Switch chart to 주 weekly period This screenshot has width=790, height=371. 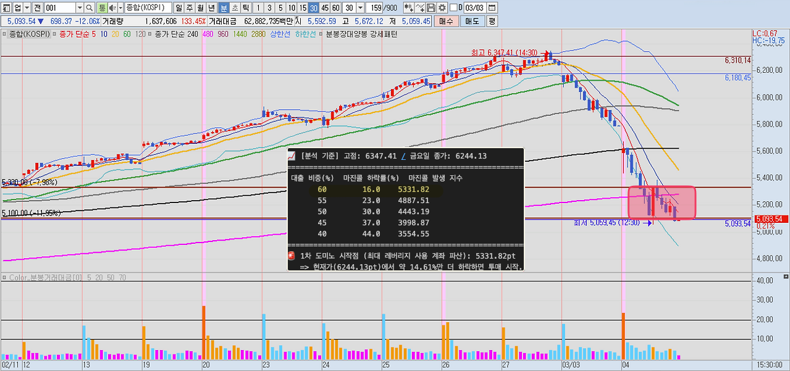pos(190,8)
